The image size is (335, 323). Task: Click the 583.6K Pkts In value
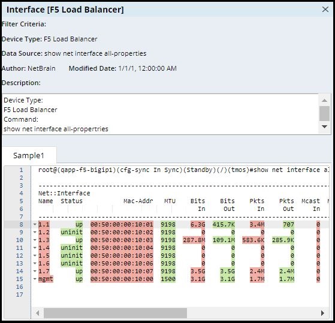253,240
